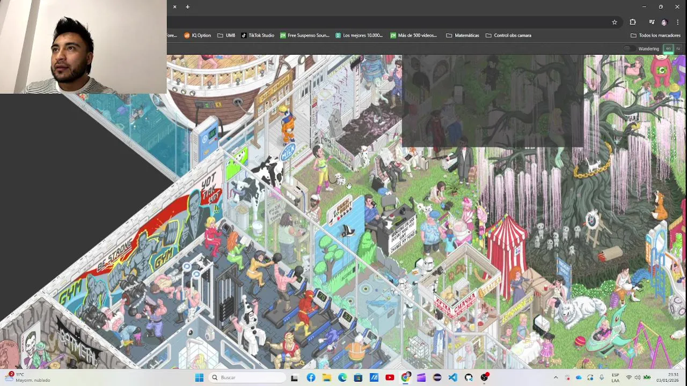Open the microphone tray icon

602,377
